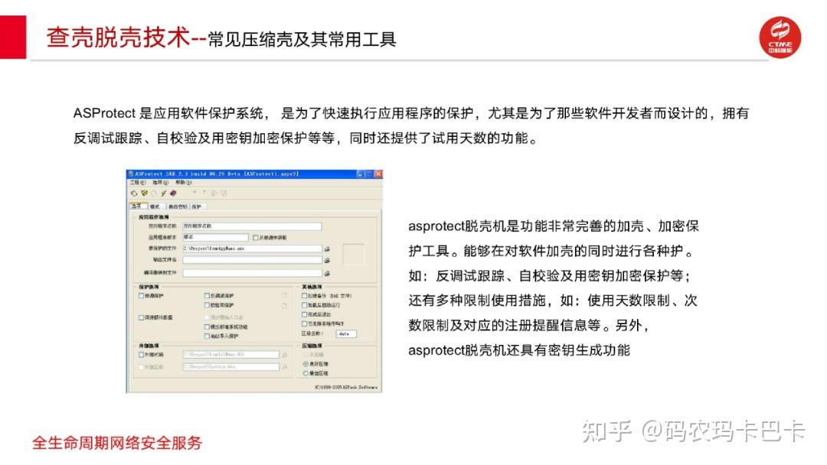Browse for the output file name
This screenshot has width=827, height=465.
[327, 260]
